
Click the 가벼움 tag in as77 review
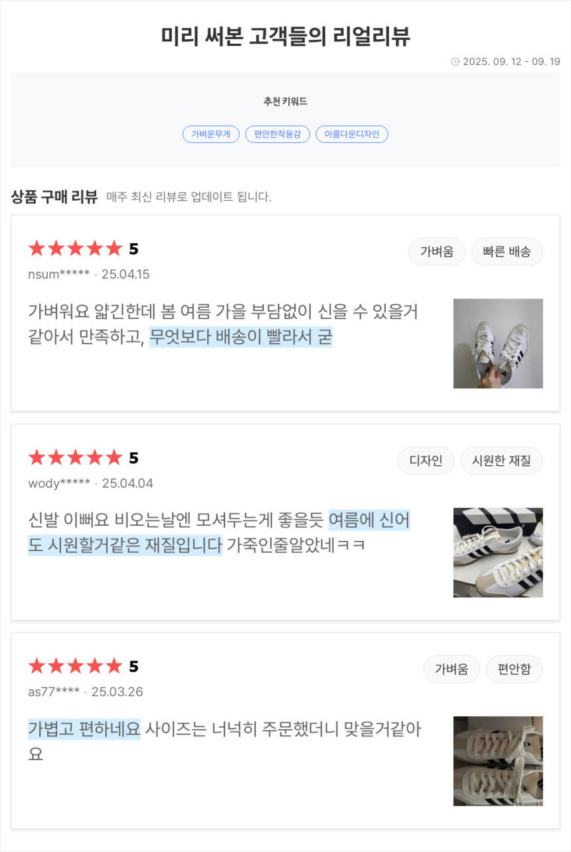451,669
